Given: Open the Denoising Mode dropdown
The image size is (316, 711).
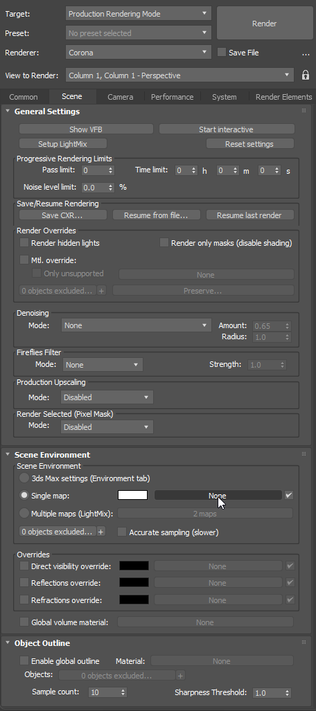Looking at the screenshot, I should (136, 325).
